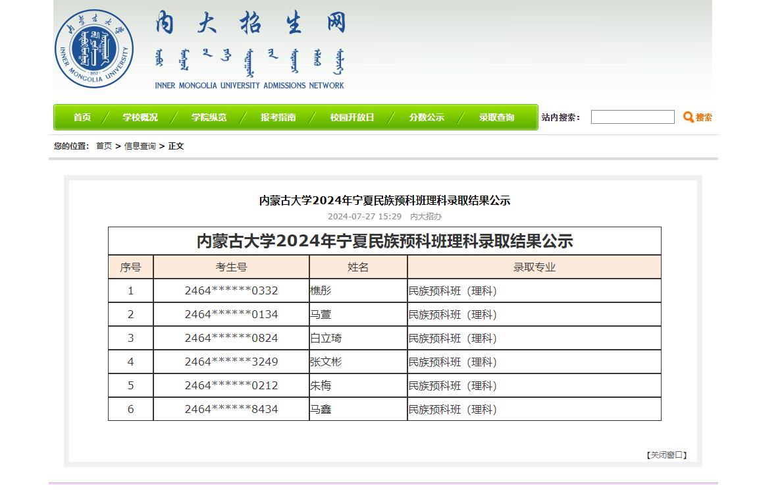Focus the 站内搜索 search input box

pos(633,117)
